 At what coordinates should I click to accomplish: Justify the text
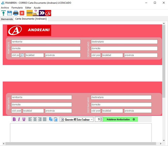click(45, 119)
